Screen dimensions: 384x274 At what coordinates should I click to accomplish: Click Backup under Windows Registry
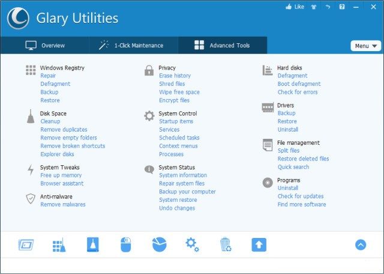[x=49, y=92]
